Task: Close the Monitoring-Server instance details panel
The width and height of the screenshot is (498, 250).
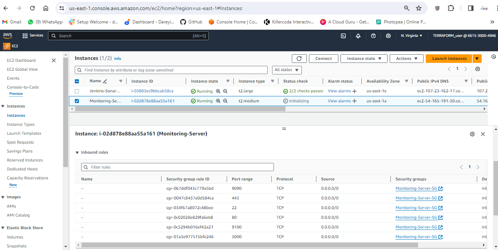Action: [483, 134]
